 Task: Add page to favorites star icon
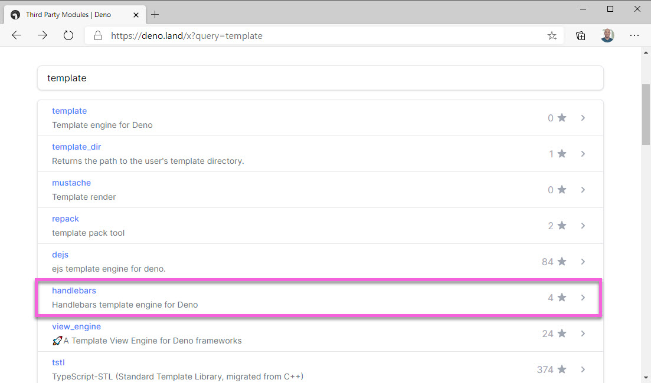[x=552, y=36]
